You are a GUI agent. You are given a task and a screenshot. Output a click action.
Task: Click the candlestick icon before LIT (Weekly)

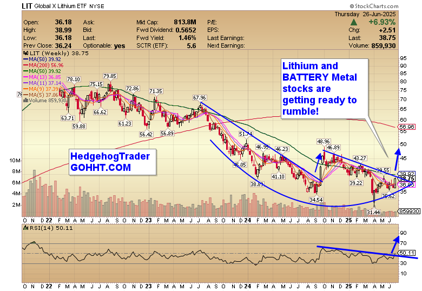point(26,53)
